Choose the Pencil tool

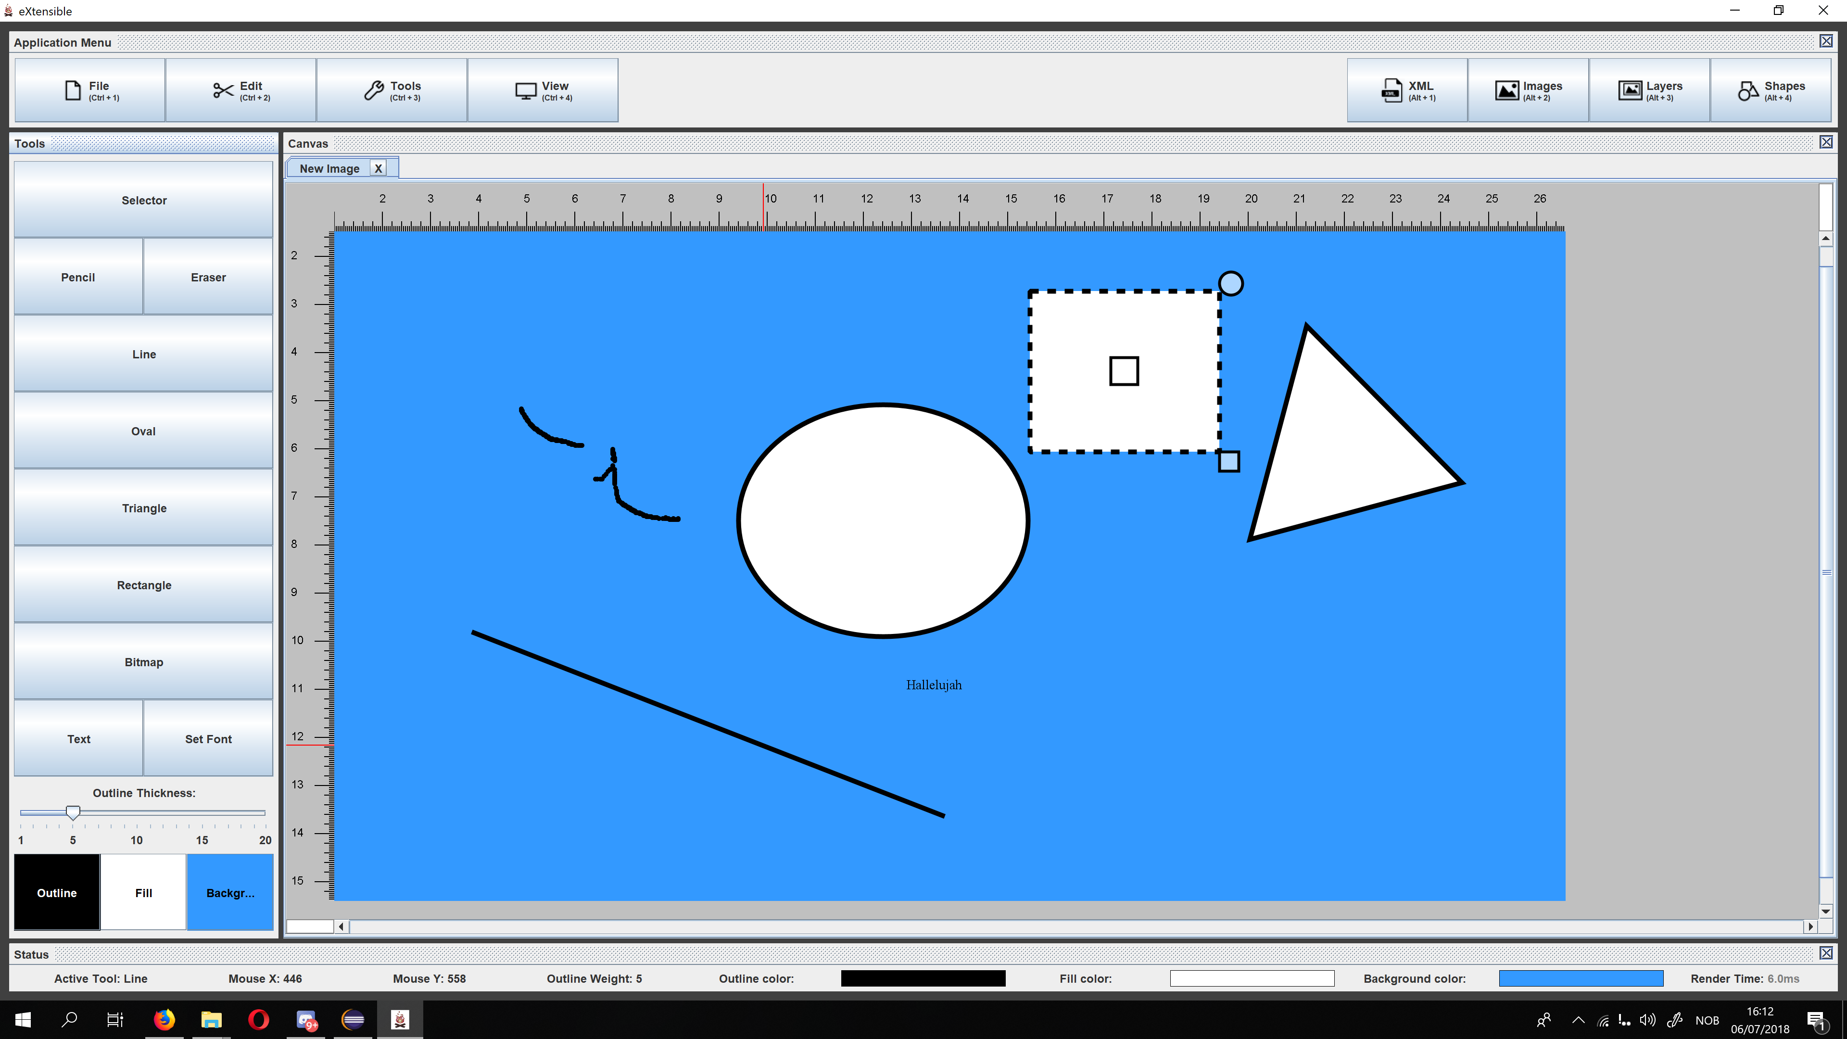77,277
